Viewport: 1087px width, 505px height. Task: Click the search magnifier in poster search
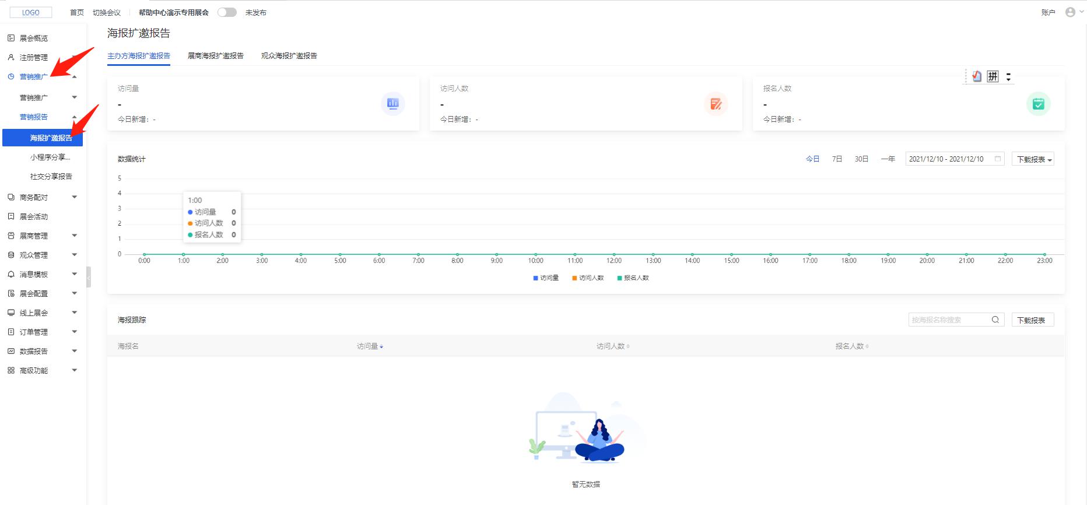coord(995,320)
